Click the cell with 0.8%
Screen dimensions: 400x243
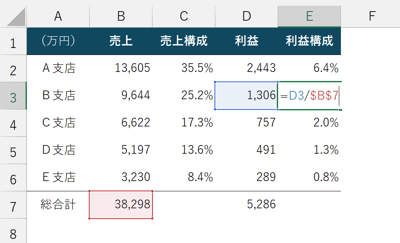click(310, 178)
